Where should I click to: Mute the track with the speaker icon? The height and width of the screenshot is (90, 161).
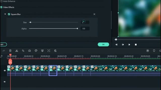[5, 82]
